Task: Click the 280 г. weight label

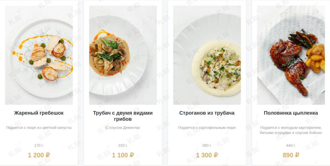Action: (x=207, y=145)
